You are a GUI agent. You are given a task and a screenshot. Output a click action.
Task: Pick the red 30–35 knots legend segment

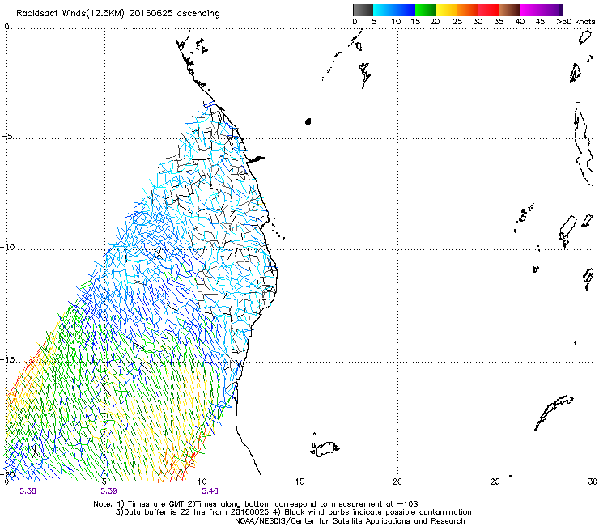(489, 10)
